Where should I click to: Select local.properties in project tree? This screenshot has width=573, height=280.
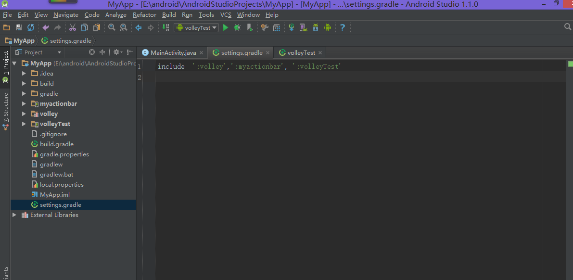(62, 185)
